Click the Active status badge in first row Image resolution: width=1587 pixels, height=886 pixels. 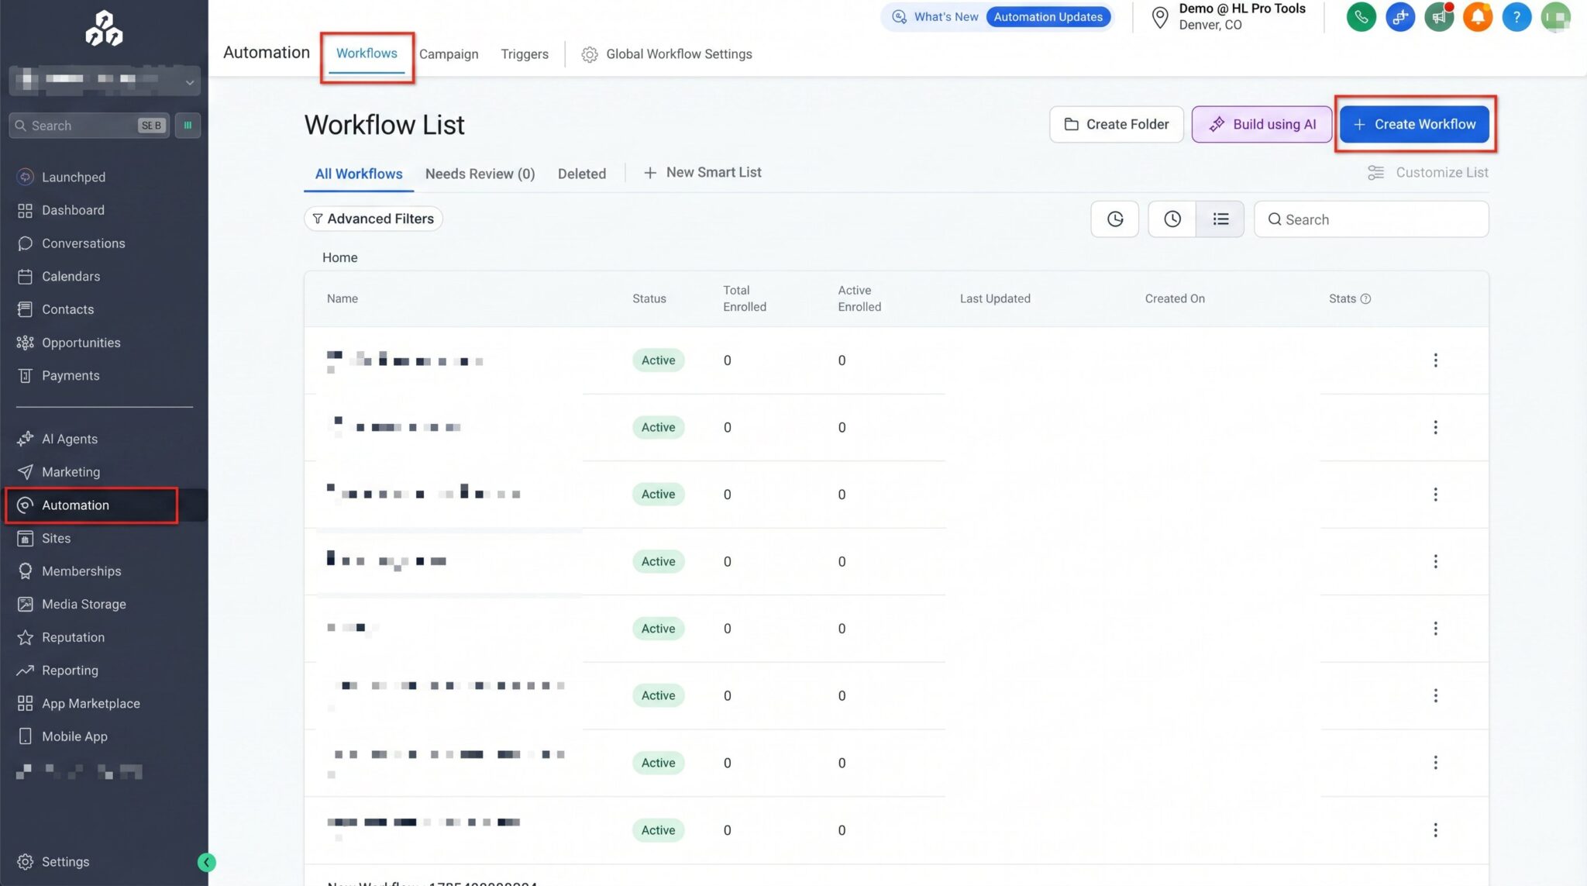[658, 360]
